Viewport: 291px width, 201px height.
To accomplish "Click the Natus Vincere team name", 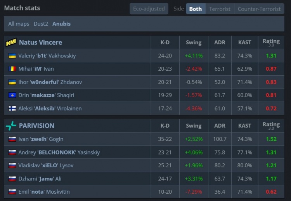I will tap(40, 42).
